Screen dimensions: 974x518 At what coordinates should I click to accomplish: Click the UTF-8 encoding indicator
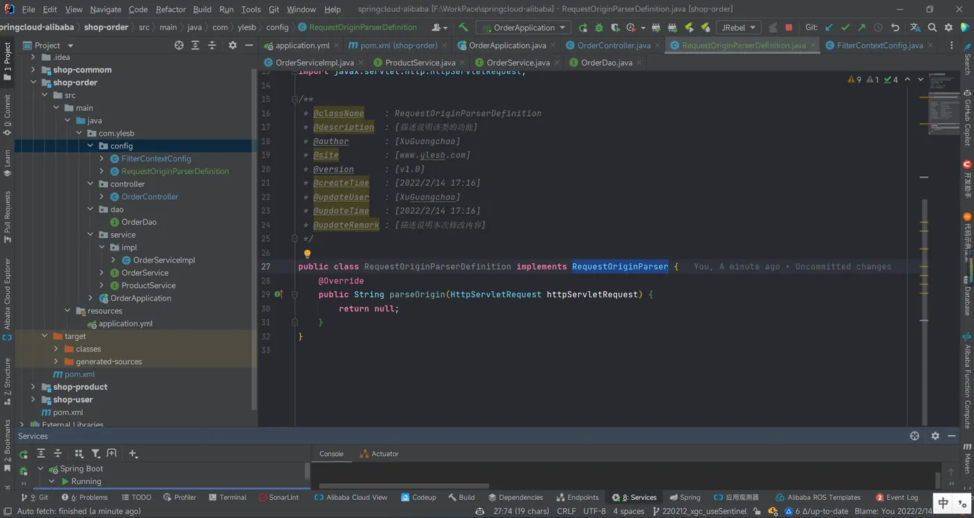pos(595,511)
